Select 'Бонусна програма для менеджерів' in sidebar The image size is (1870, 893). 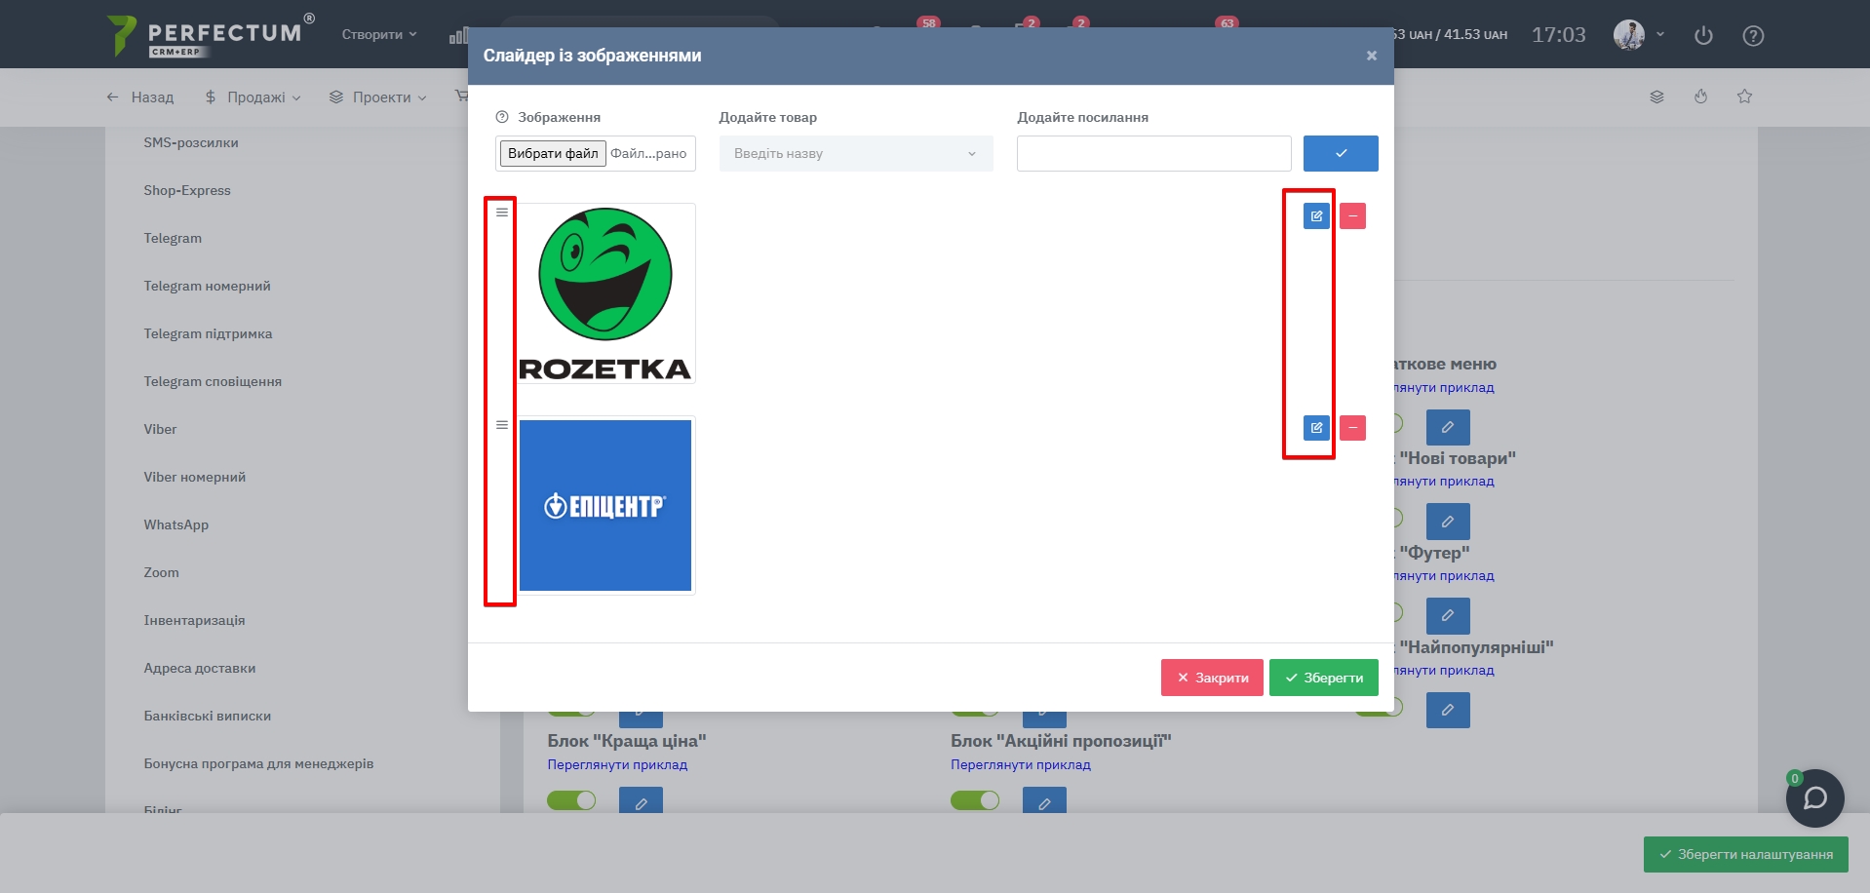258,763
